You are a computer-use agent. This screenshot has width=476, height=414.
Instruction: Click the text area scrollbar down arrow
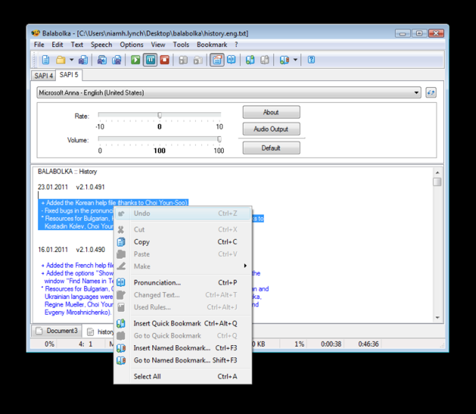(x=437, y=318)
